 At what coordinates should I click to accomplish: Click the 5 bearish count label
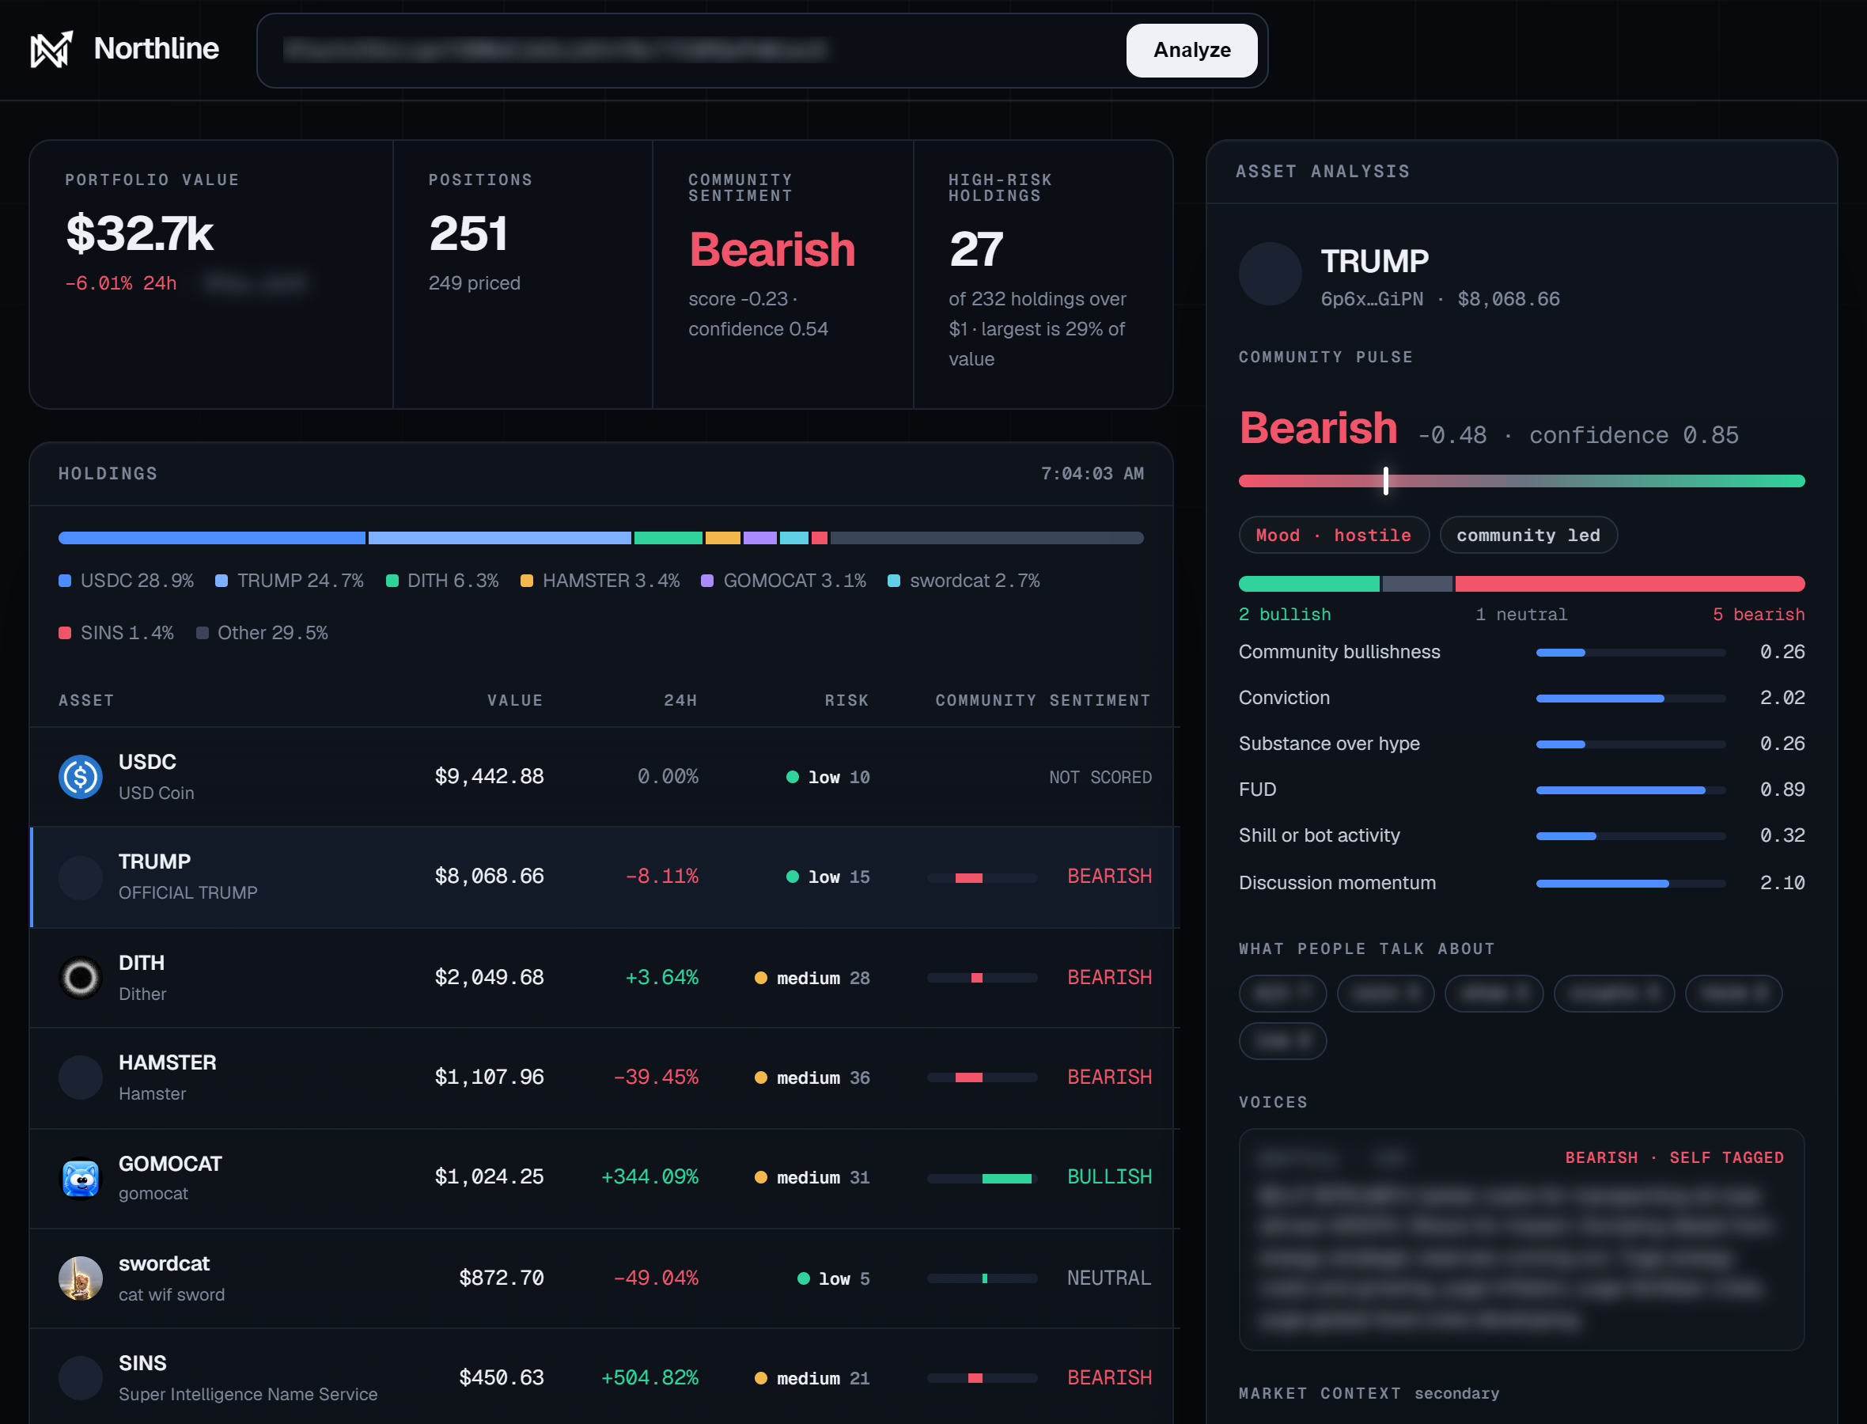[1759, 615]
